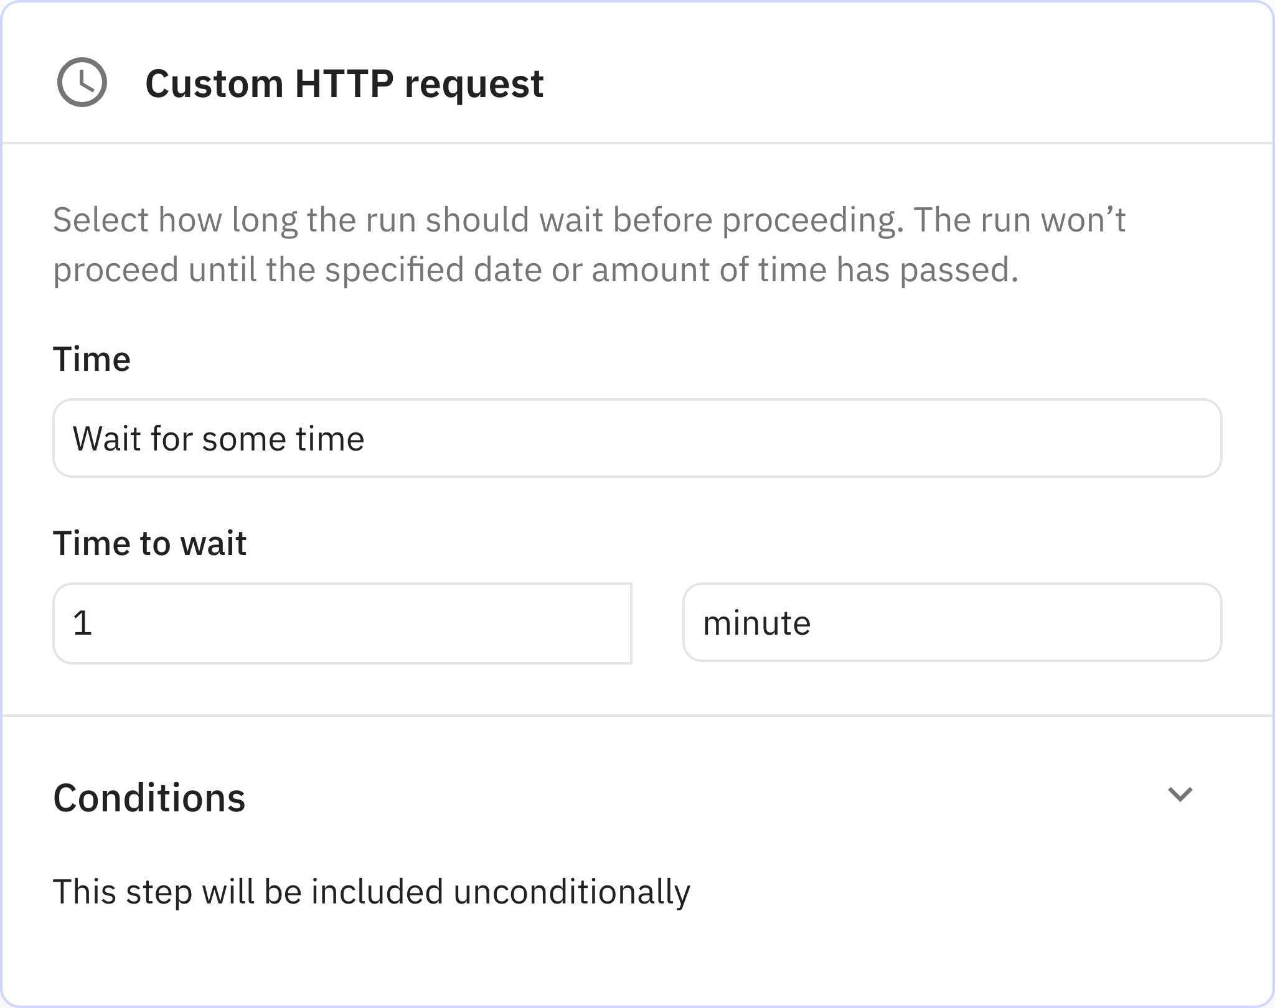Toggle the Conditions panel with its arrow
Image resolution: width=1275 pixels, height=1008 pixels.
[1180, 795]
